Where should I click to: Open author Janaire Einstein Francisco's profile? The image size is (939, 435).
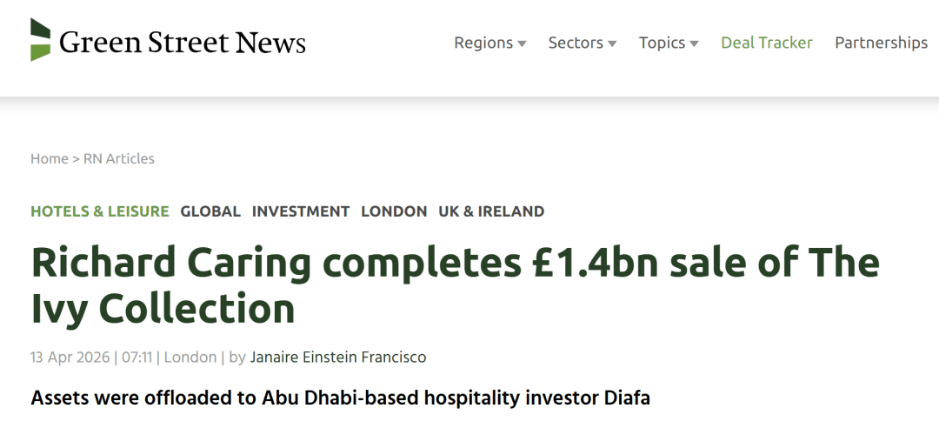[338, 358]
